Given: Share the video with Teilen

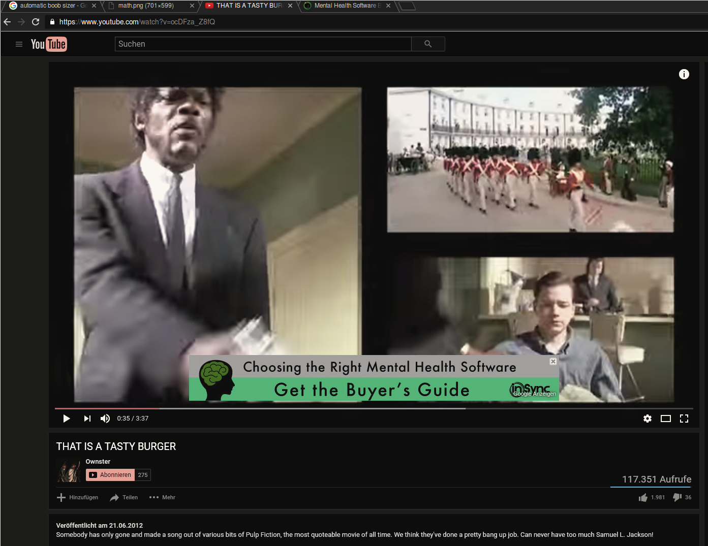Looking at the screenshot, I should 124,497.
